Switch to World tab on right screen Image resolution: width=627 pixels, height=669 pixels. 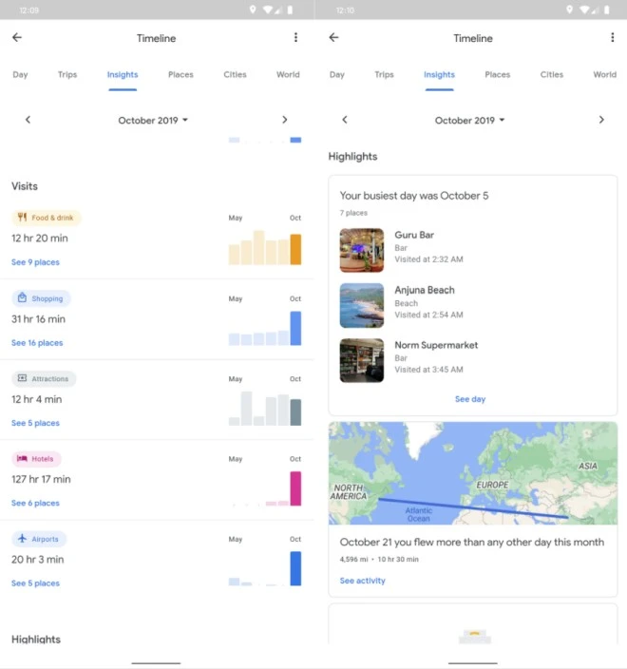coord(605,75)
